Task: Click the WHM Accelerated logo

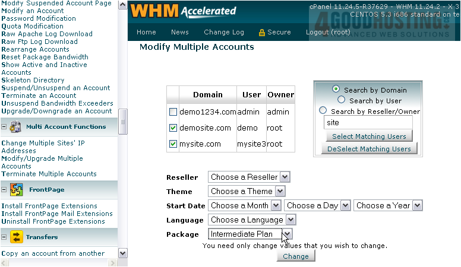Action: point(183,11)
